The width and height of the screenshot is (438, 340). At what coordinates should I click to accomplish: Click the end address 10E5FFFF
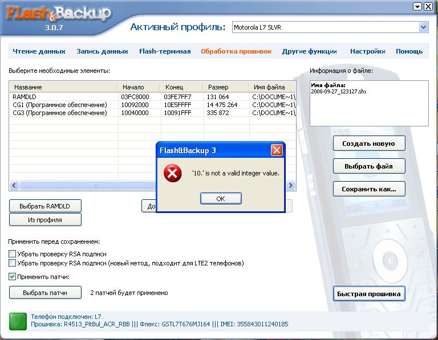(x=177, y=105)
